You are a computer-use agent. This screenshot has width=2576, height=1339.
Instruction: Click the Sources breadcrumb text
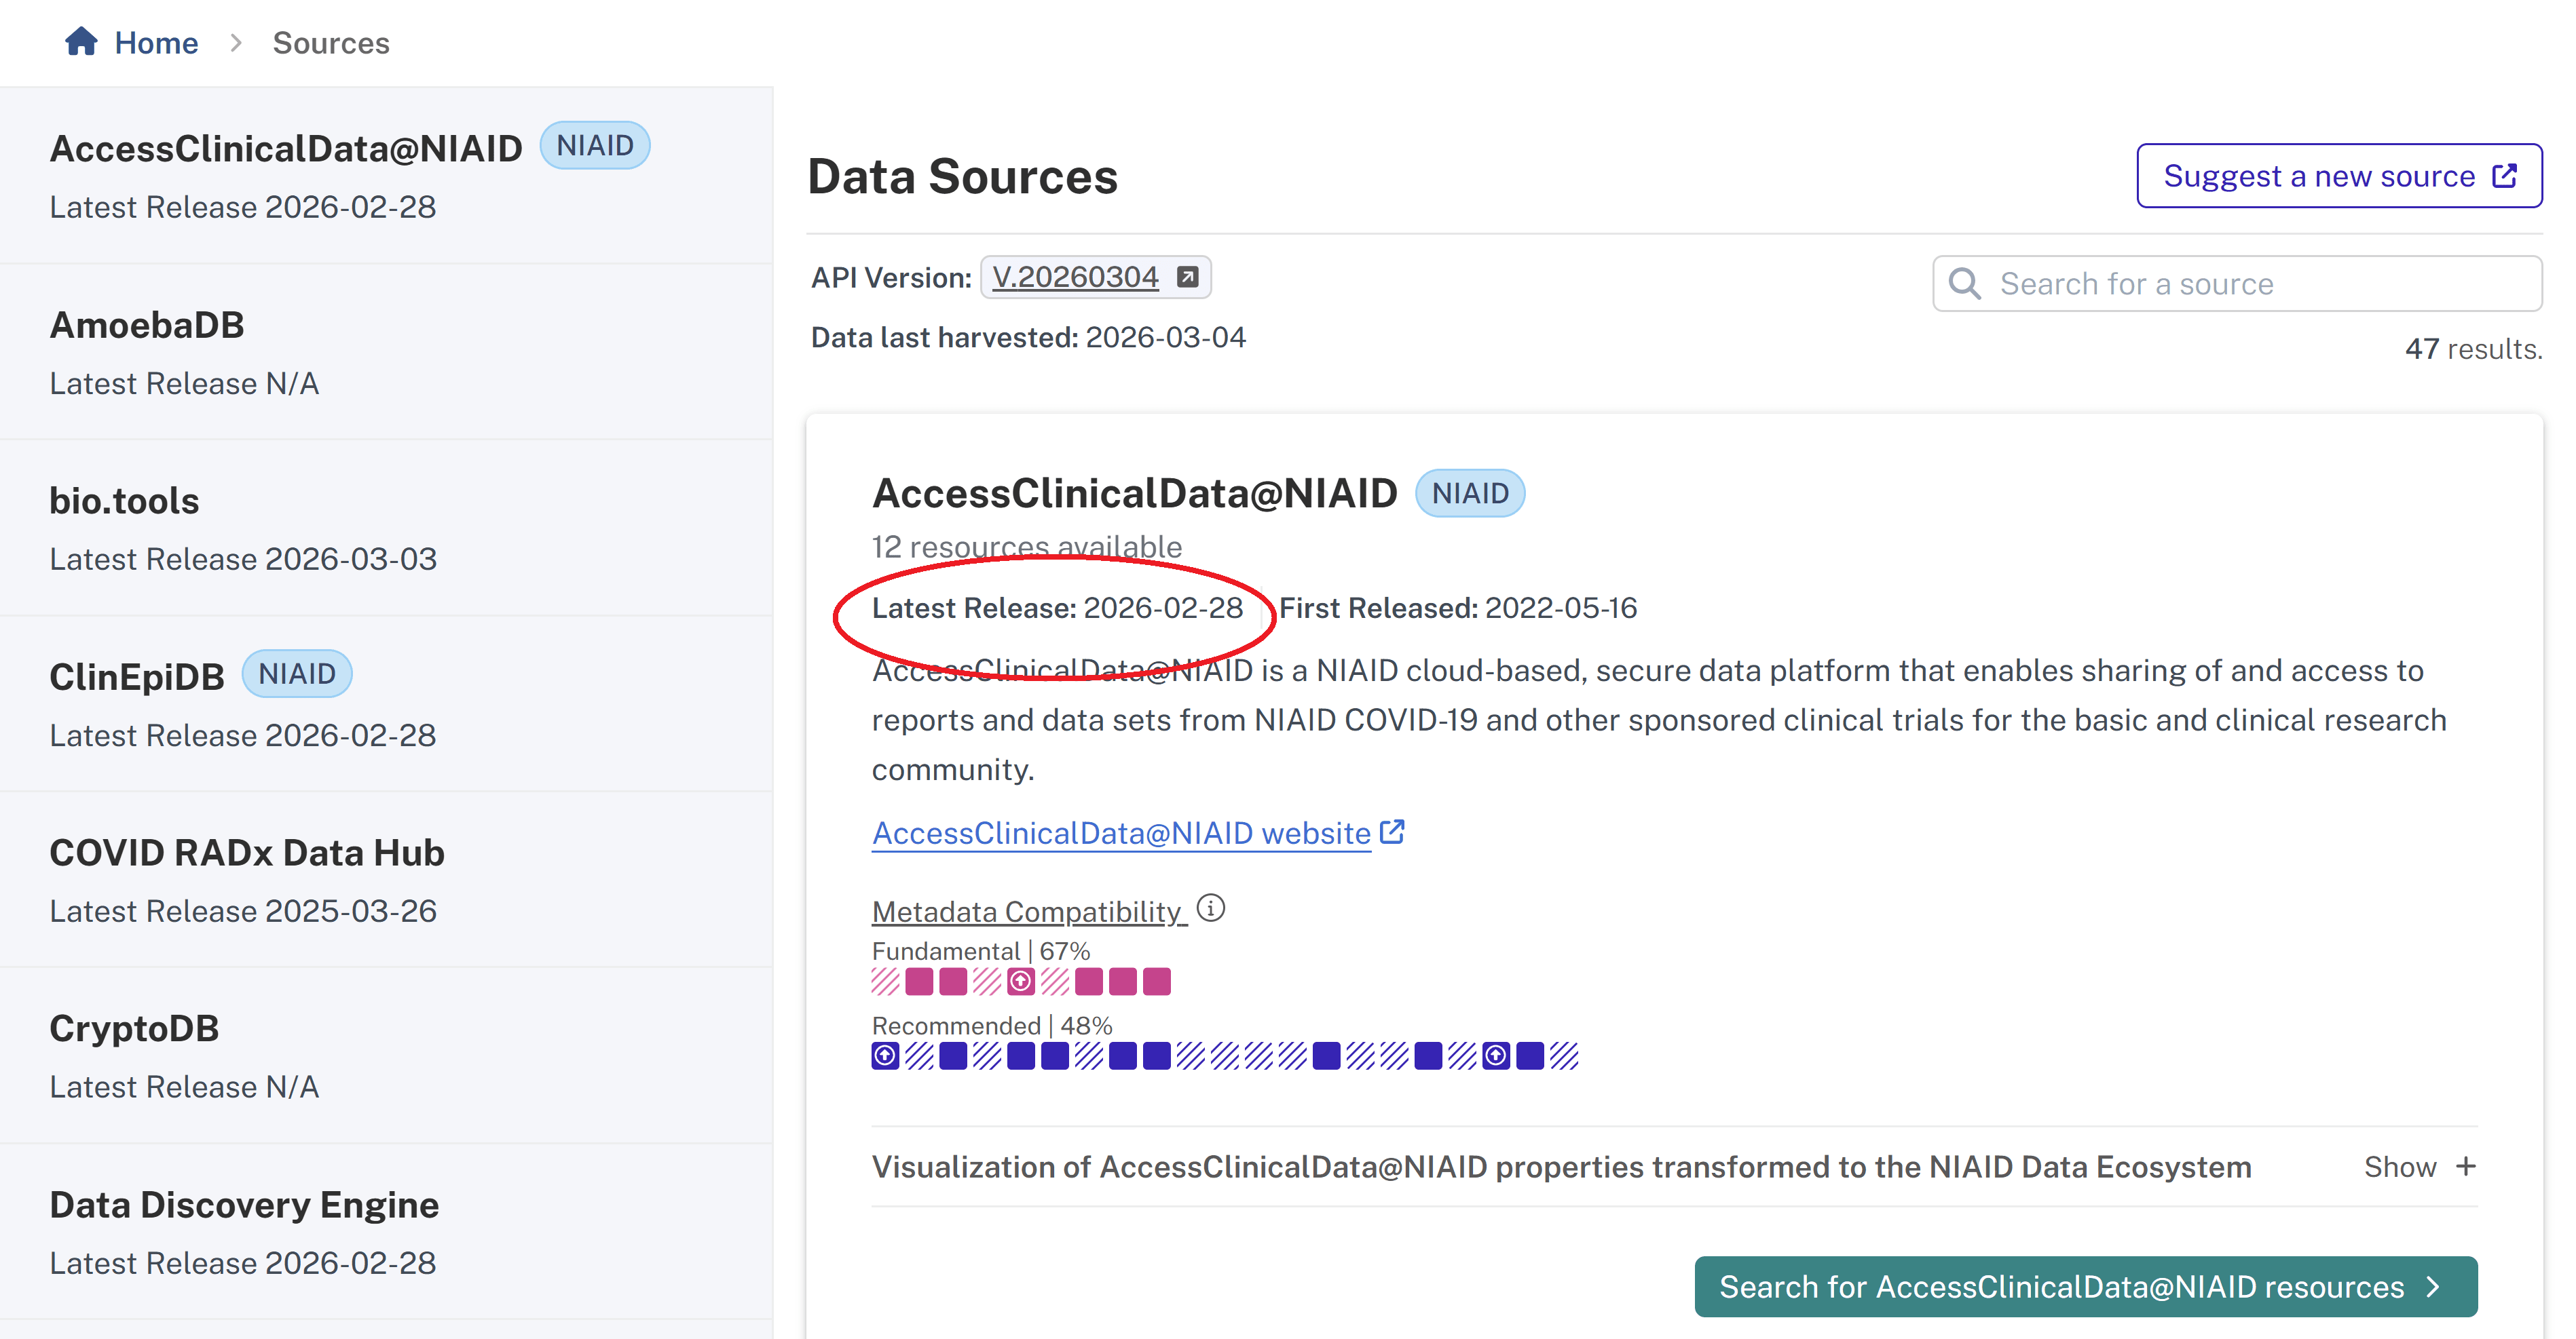[x=331, y=43]
